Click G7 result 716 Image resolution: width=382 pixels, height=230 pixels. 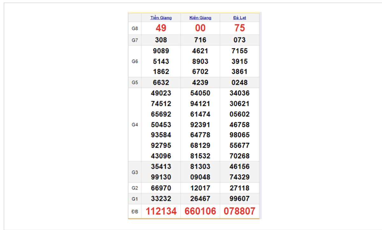[200, 40]
